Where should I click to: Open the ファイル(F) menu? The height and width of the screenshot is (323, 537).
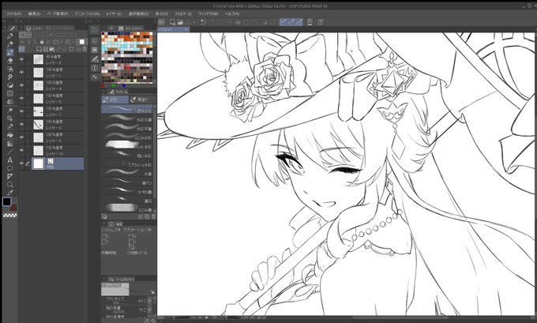pyautogui.click(x=13, y=13)
